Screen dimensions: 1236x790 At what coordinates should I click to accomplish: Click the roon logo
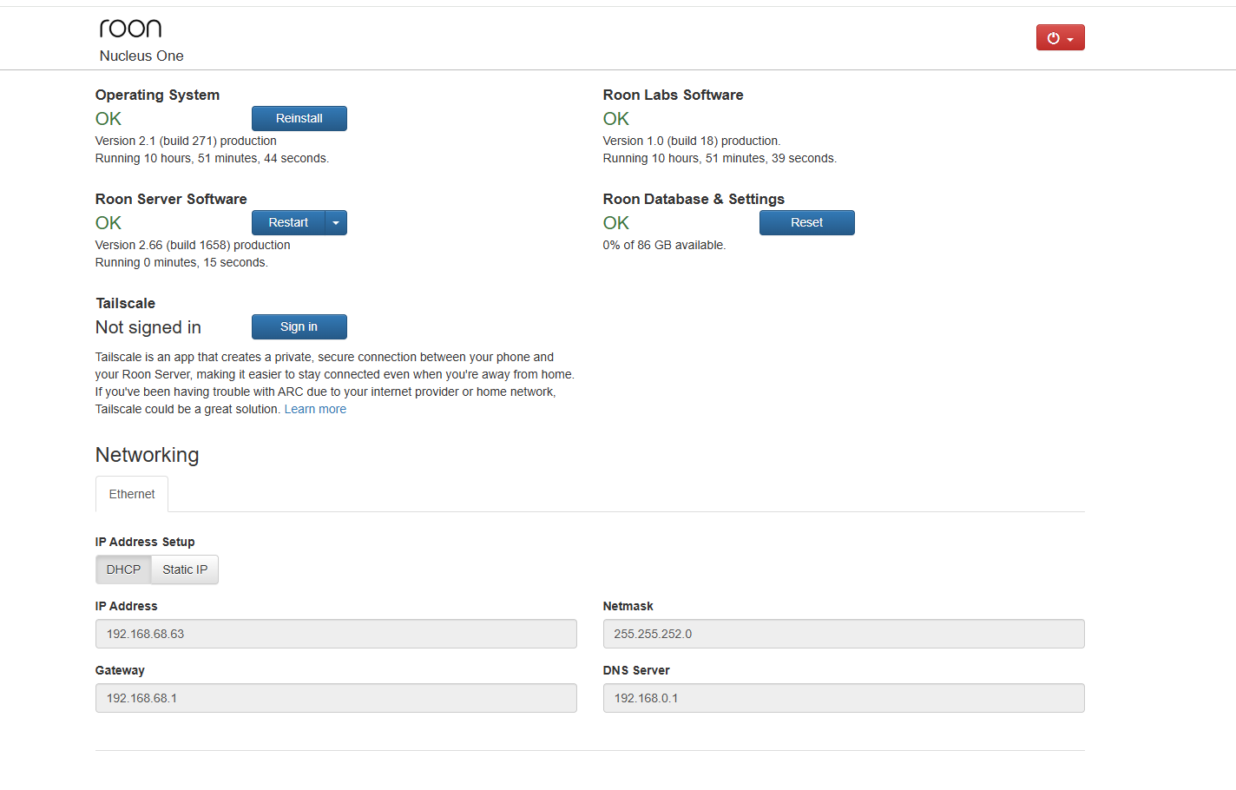click(x=130, y=29)
